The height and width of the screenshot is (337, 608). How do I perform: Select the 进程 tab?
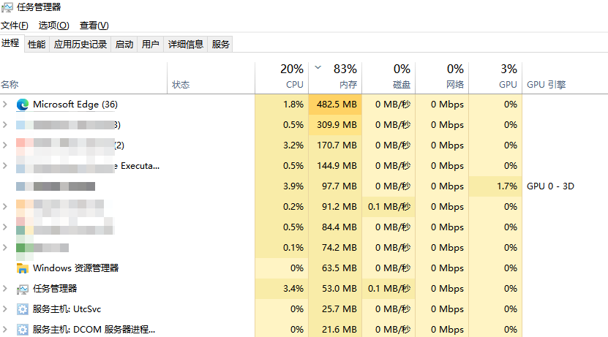(10, 43)
